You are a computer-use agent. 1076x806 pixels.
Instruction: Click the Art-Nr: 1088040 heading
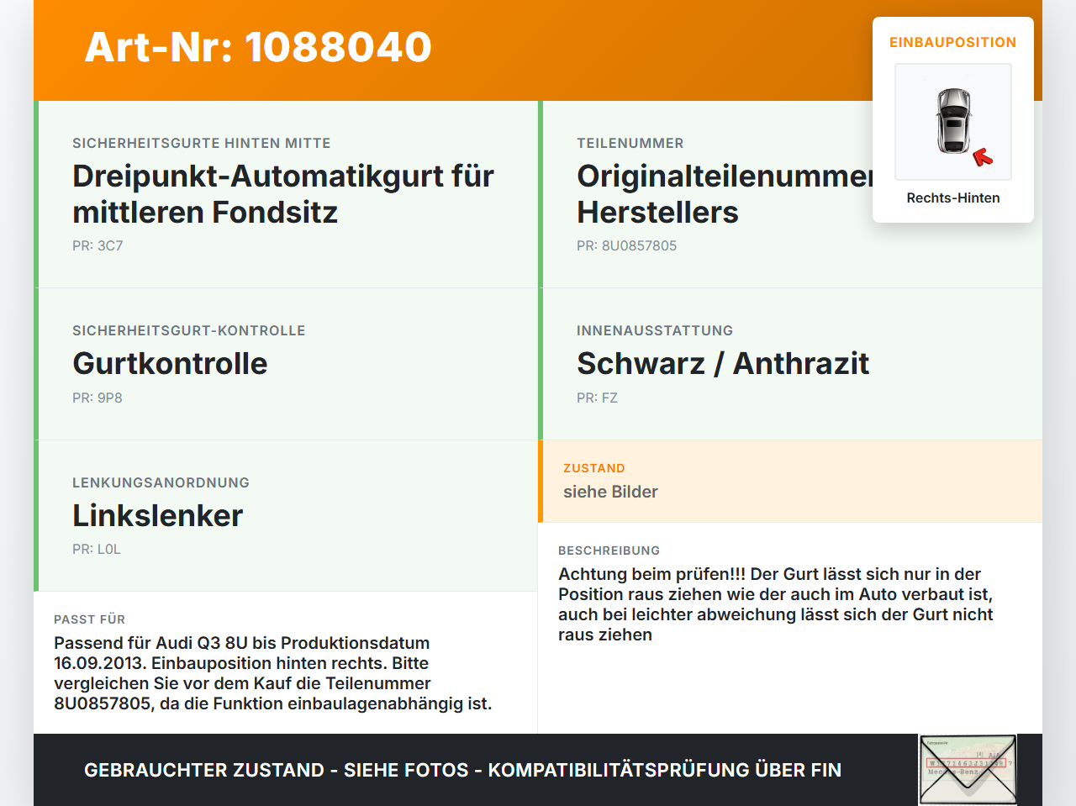pos(258,47)
